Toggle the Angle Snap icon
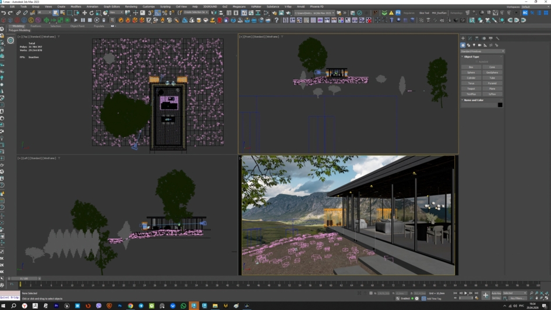Image resolution: width=551 pixels, height=310 pixels. (158, 13)
